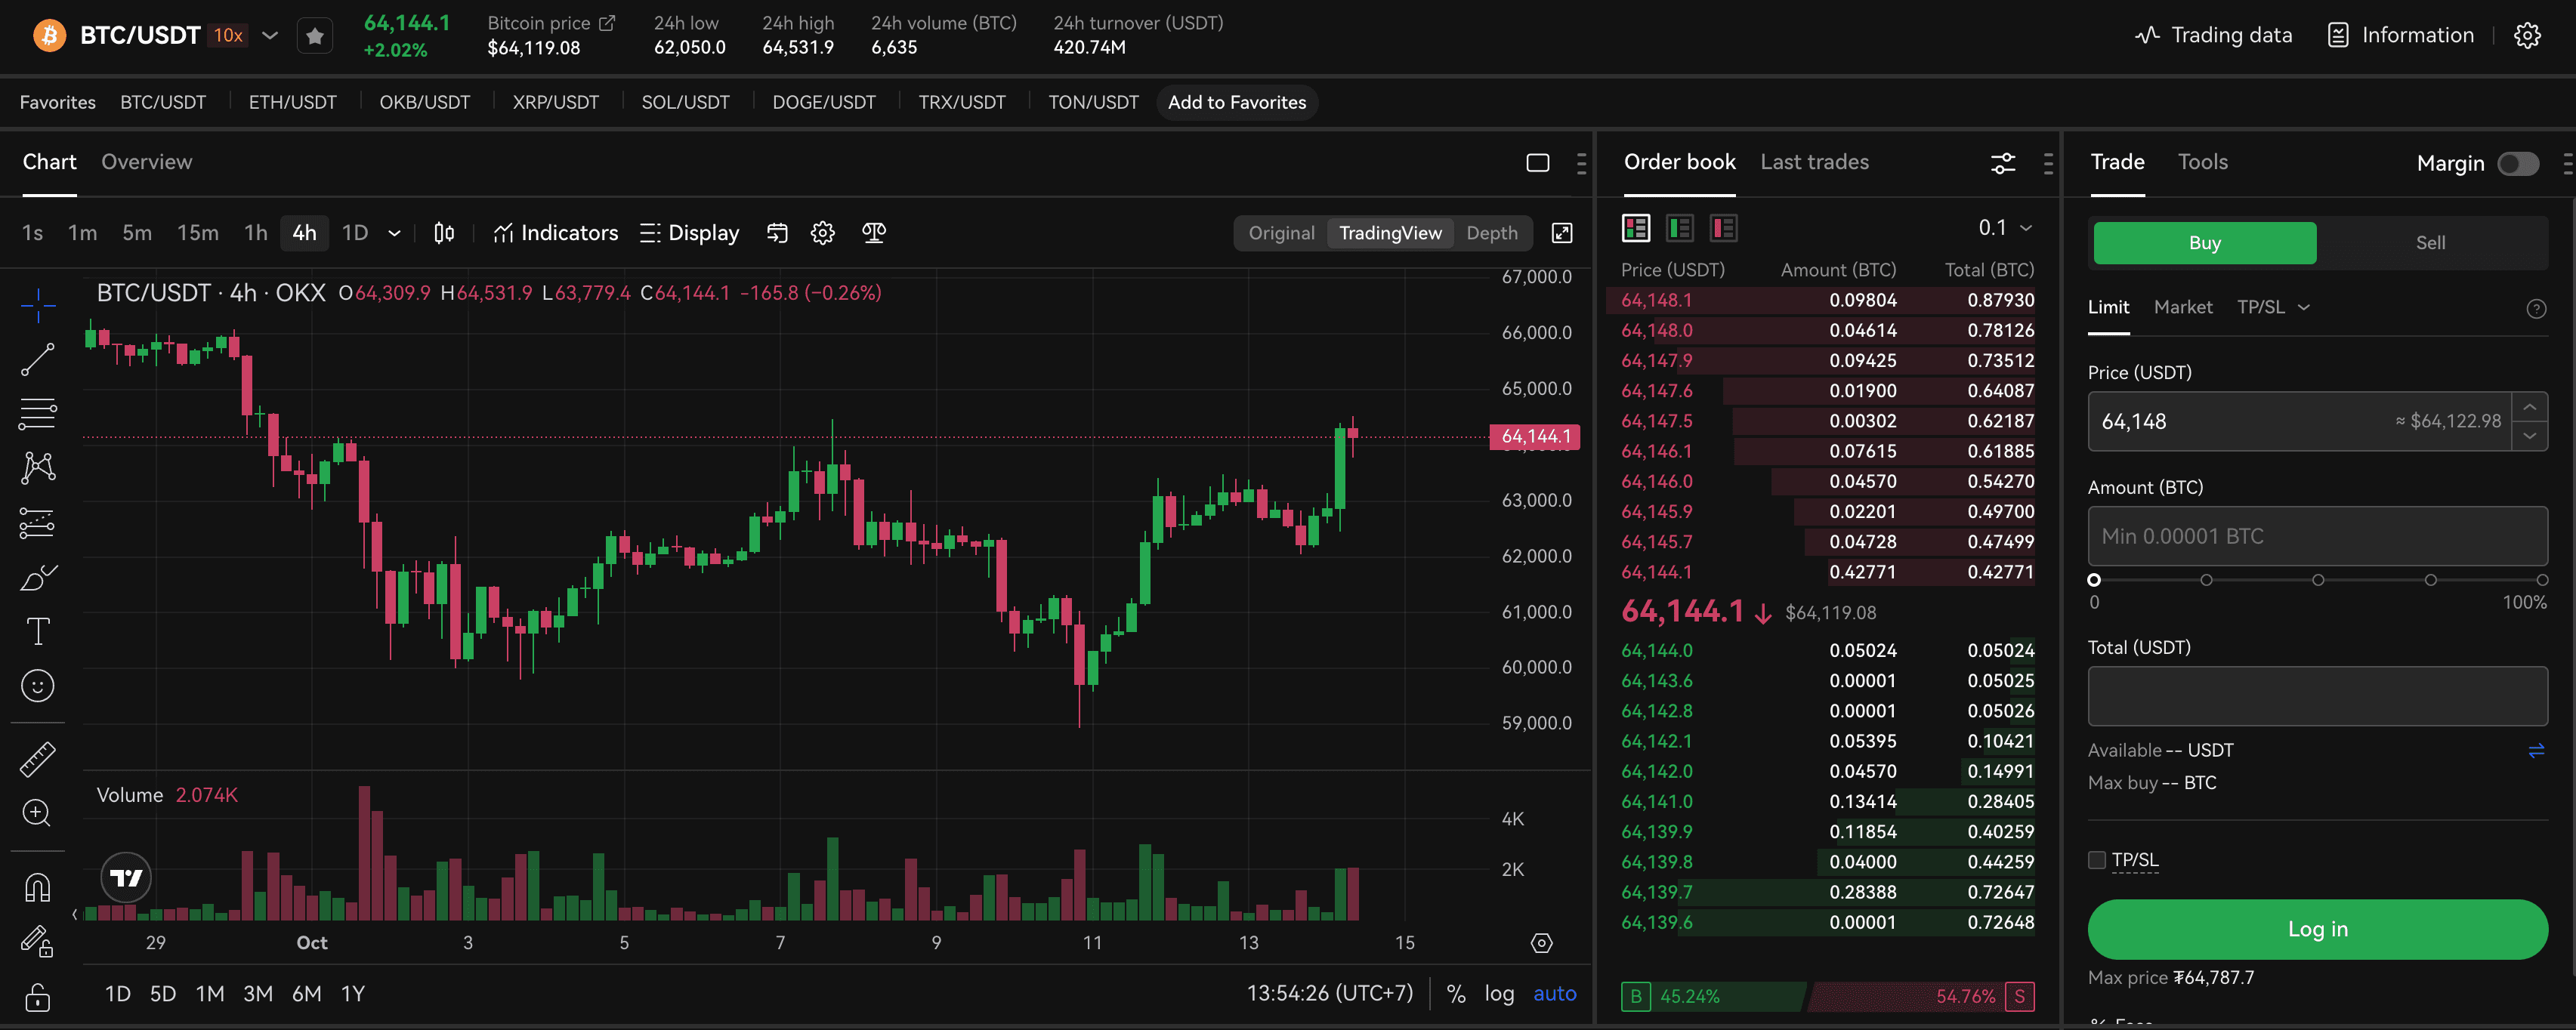
Task: Open the Indicators menu
Action: coord(556,233)
